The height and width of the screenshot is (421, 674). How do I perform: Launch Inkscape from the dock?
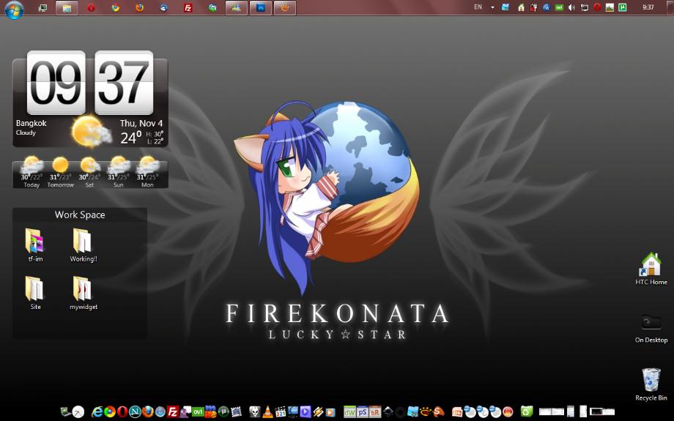(388, 412)
